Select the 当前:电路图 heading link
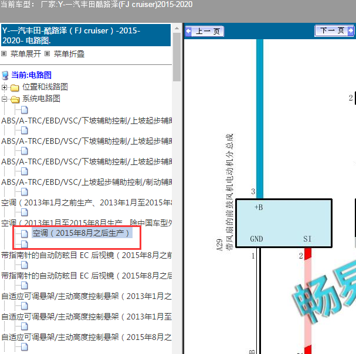Viewport: 356px width, 354px height. click(31, 75)
